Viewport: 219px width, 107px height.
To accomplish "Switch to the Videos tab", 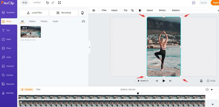I will click(x=32, y=21).
